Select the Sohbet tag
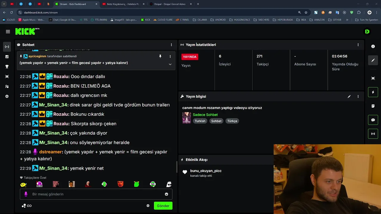 [x=216, y=121]
